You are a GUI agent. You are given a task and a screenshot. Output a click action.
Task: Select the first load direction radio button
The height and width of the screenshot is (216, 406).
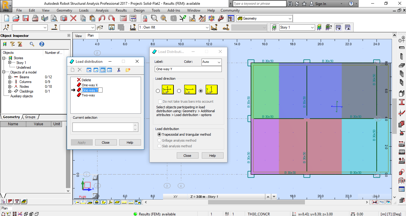158,91
